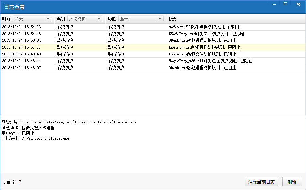Click the 风险进程 path line in details

pos(69,122)
